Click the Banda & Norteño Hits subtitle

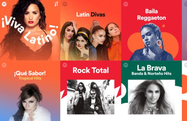(151, 73)
